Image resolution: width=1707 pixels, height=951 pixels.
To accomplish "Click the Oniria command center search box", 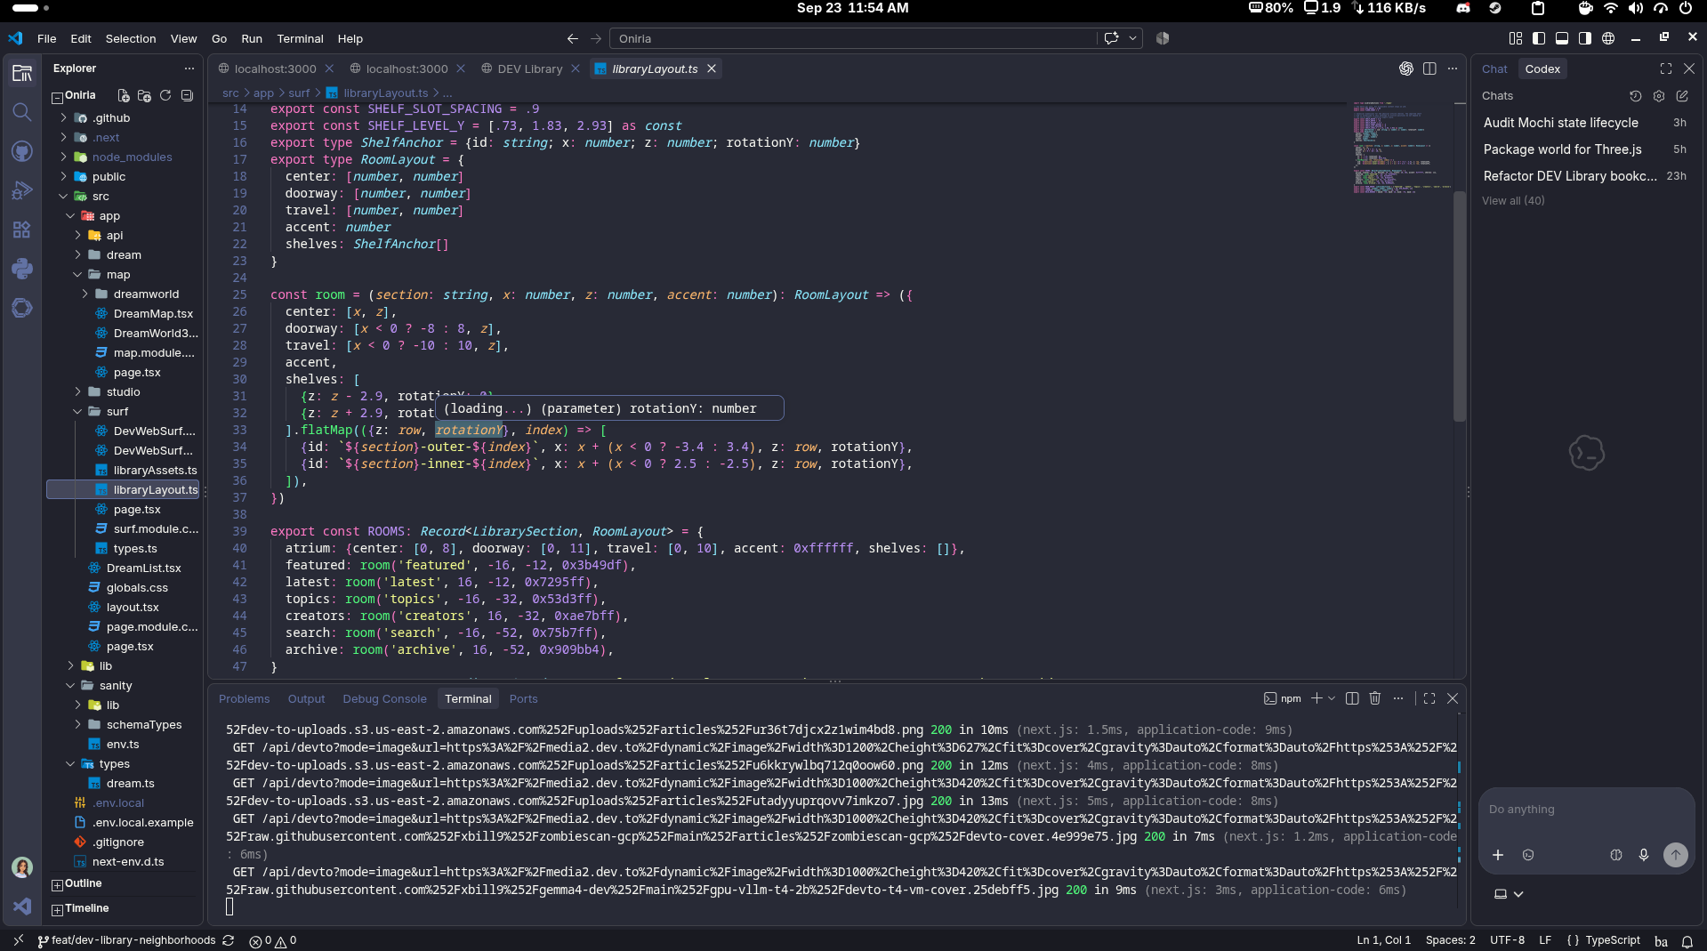I will click(853, 38).
